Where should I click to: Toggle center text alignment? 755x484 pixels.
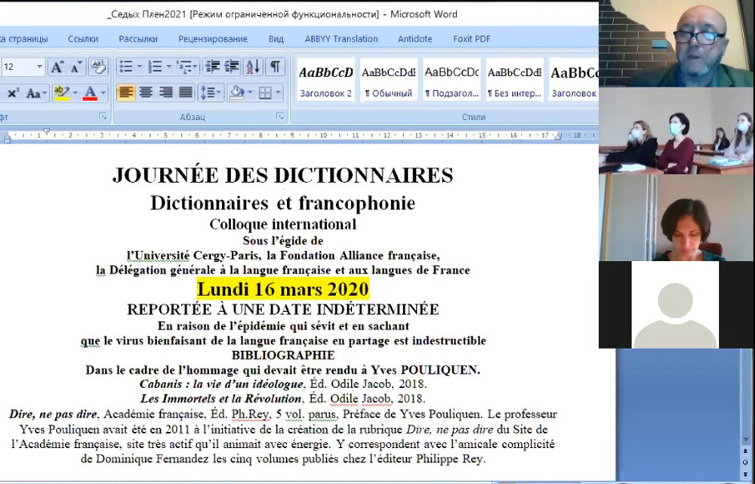(146, 93)
